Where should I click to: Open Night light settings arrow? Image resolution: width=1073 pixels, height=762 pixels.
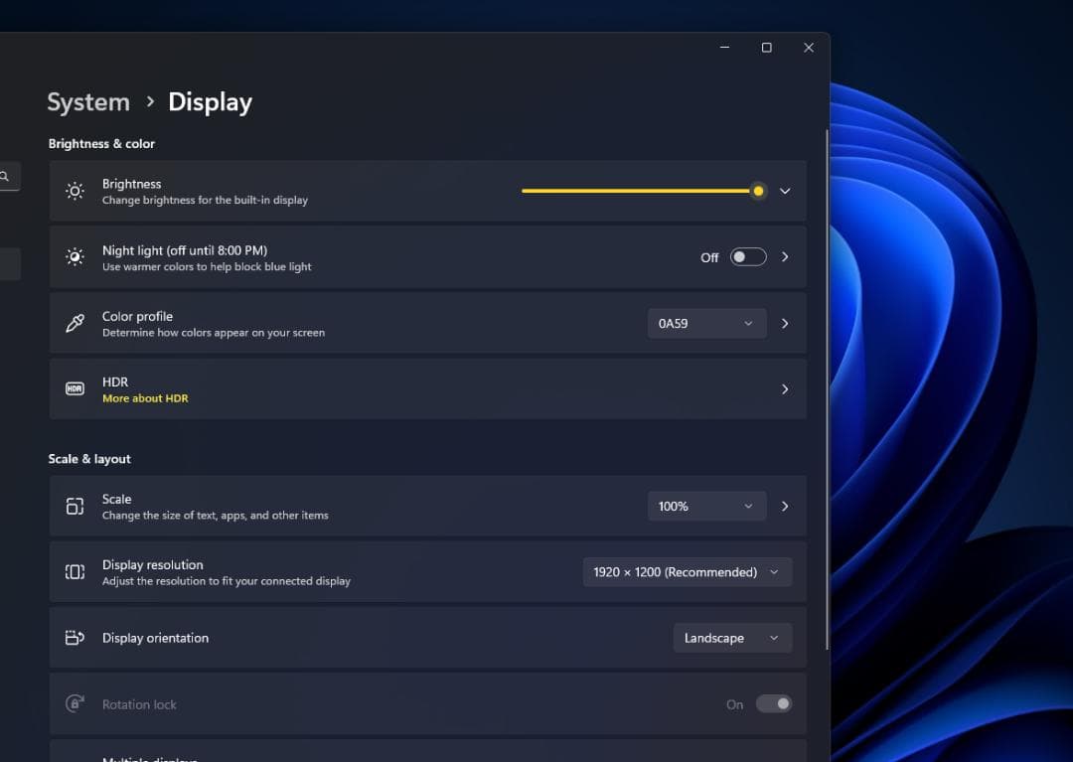tap(785, 257)
